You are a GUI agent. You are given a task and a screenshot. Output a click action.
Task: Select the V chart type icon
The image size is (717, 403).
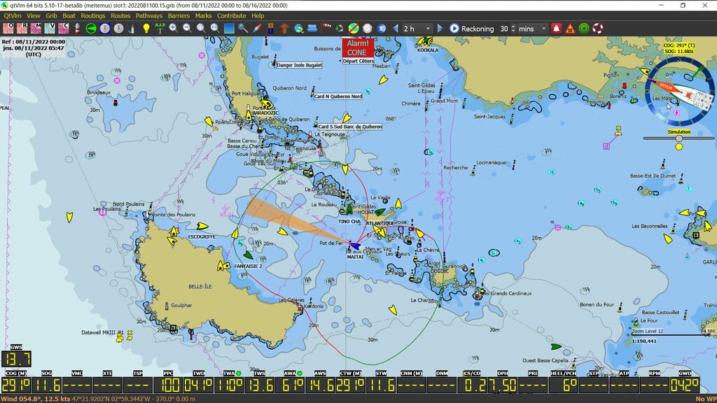point(50,28)
